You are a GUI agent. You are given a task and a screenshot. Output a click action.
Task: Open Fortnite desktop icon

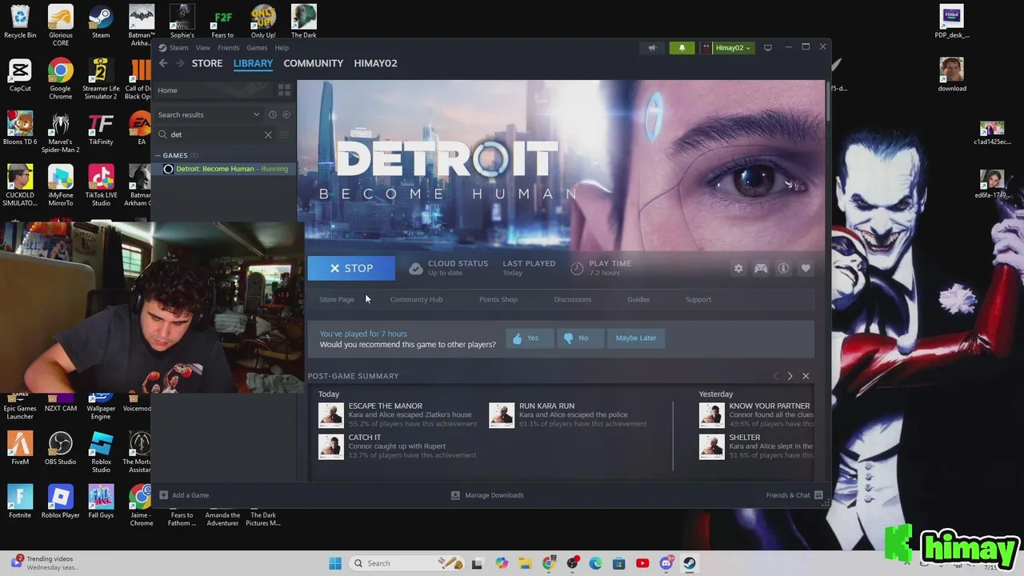[x=20, y=502]
